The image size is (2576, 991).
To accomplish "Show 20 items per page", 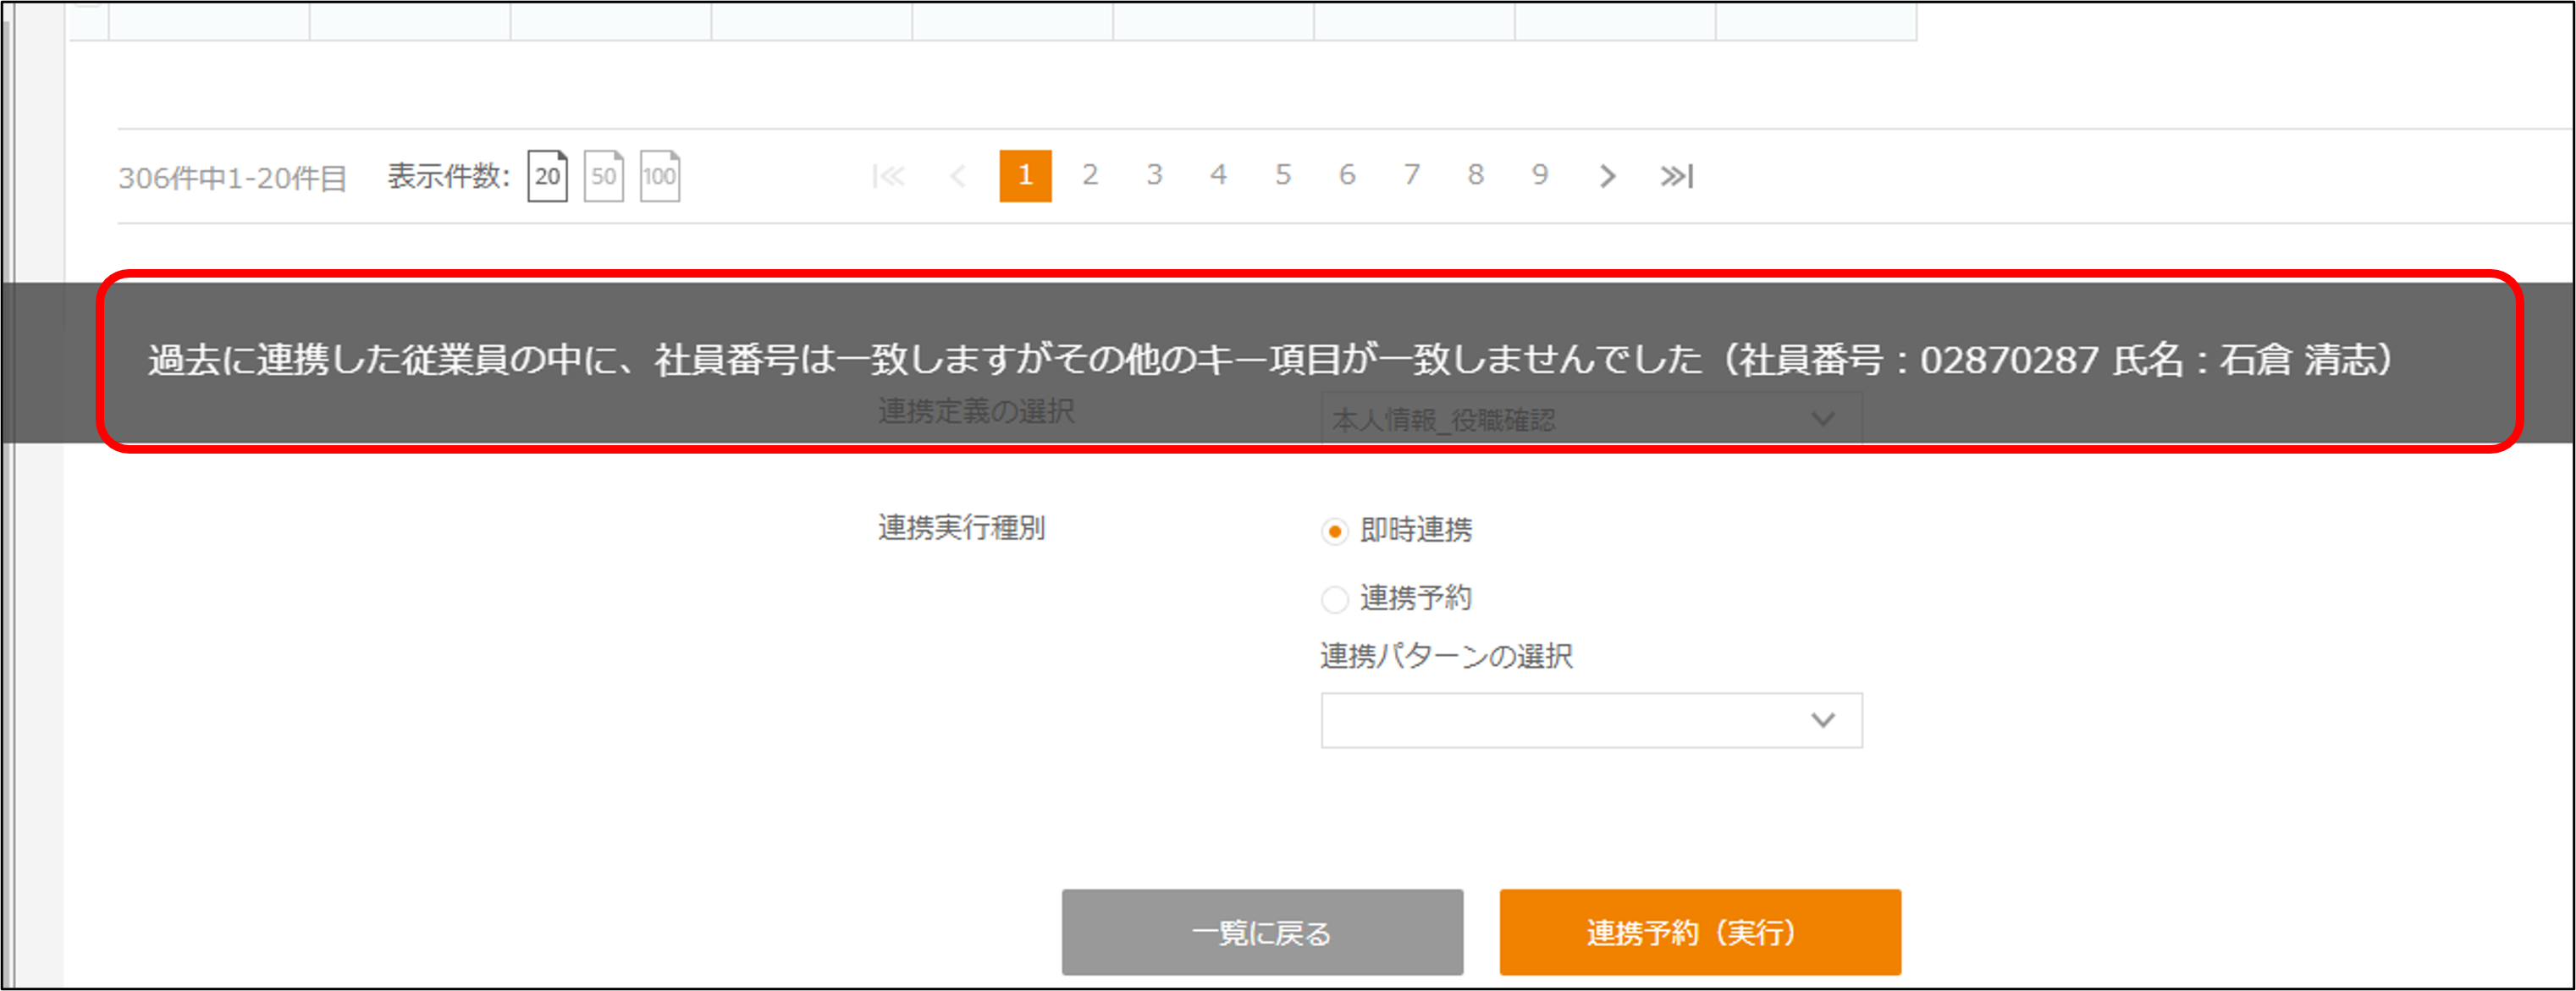I will coord(547,176).
